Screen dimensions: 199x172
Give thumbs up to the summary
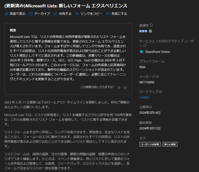(x=119, y=87)
